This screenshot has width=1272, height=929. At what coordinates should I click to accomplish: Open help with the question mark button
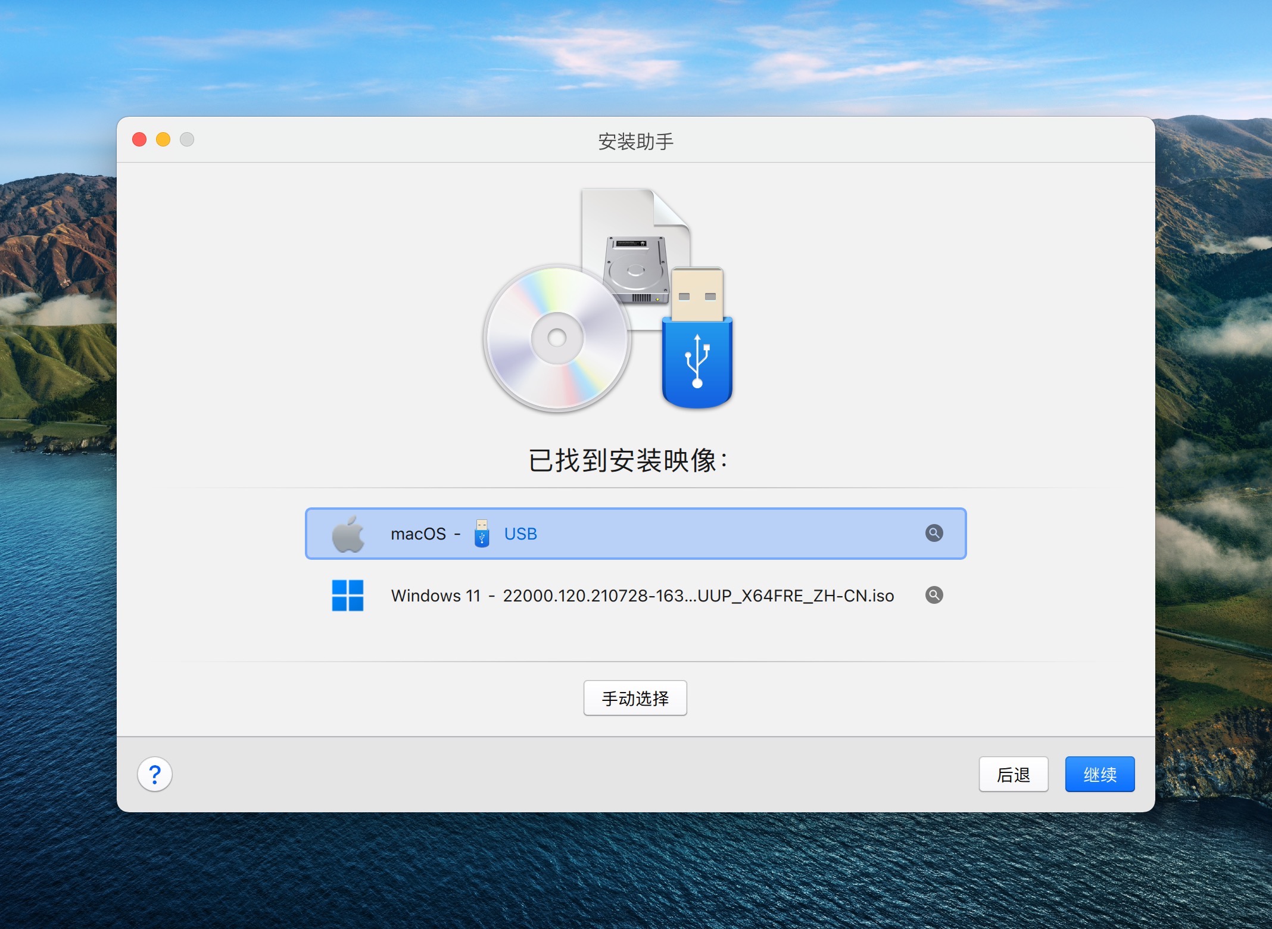click(155, 774)
